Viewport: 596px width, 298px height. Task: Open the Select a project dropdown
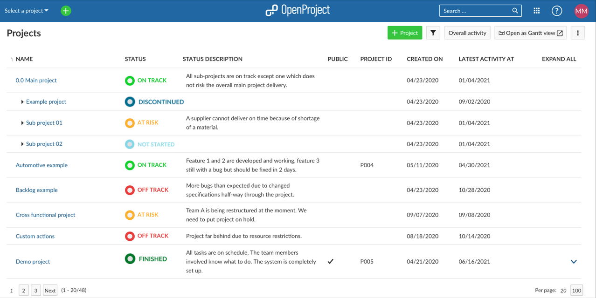27,11
